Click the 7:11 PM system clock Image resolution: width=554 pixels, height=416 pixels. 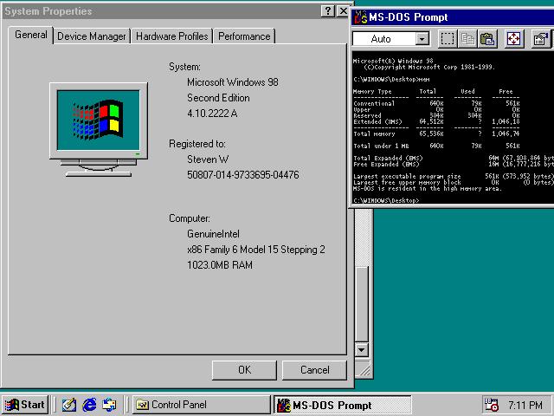click(525, 405)
